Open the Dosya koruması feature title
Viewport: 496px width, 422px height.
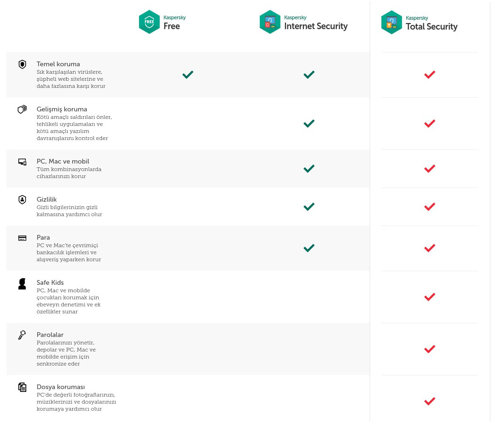(x=61, y=387)
